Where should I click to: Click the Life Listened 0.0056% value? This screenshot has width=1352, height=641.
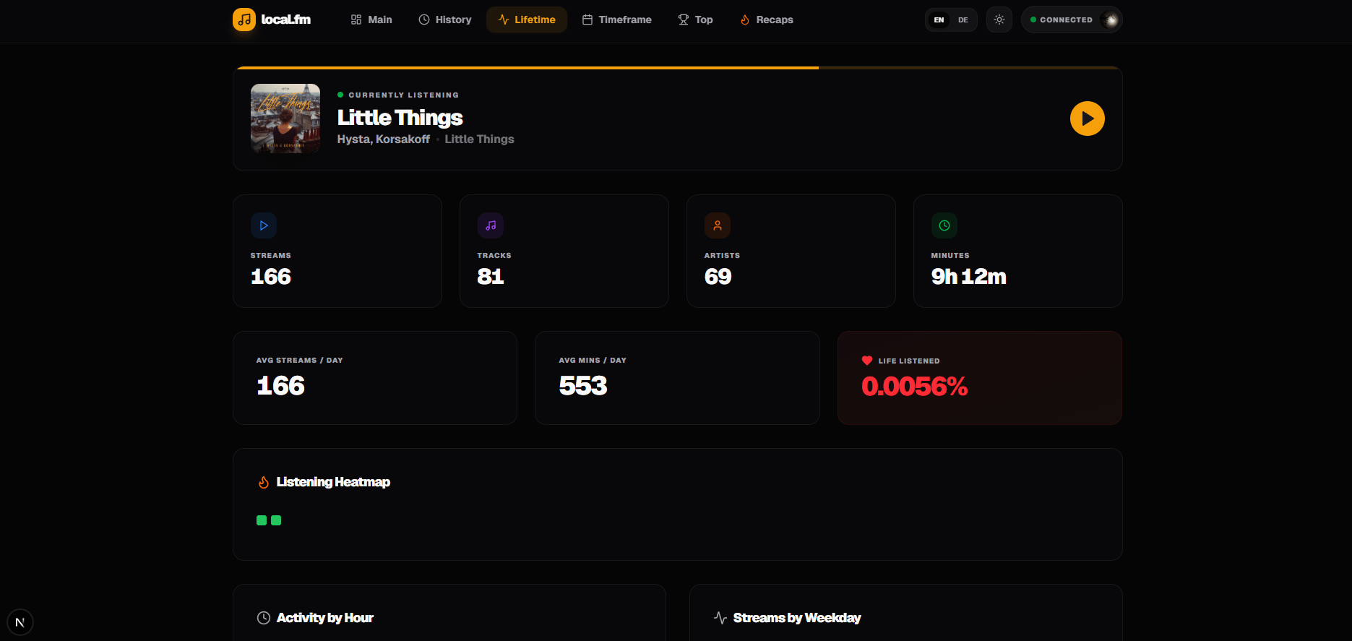click(915, 387)
